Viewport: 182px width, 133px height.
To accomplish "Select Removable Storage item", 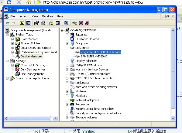I will [34, 65].
